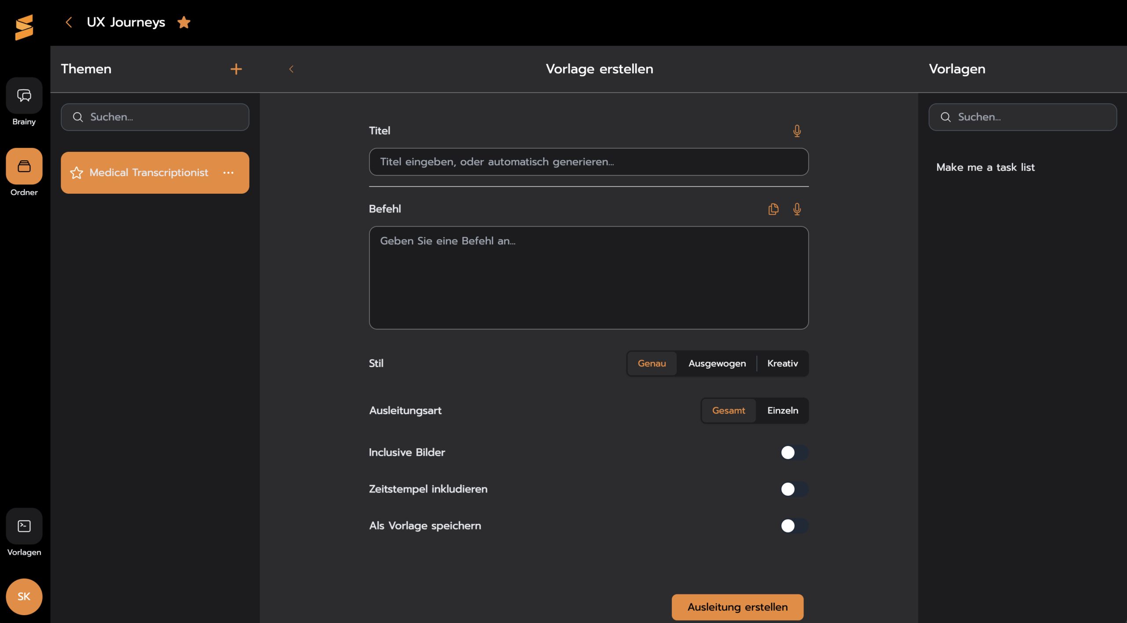Switch Ausleitungsart to Einzeln

782,410
